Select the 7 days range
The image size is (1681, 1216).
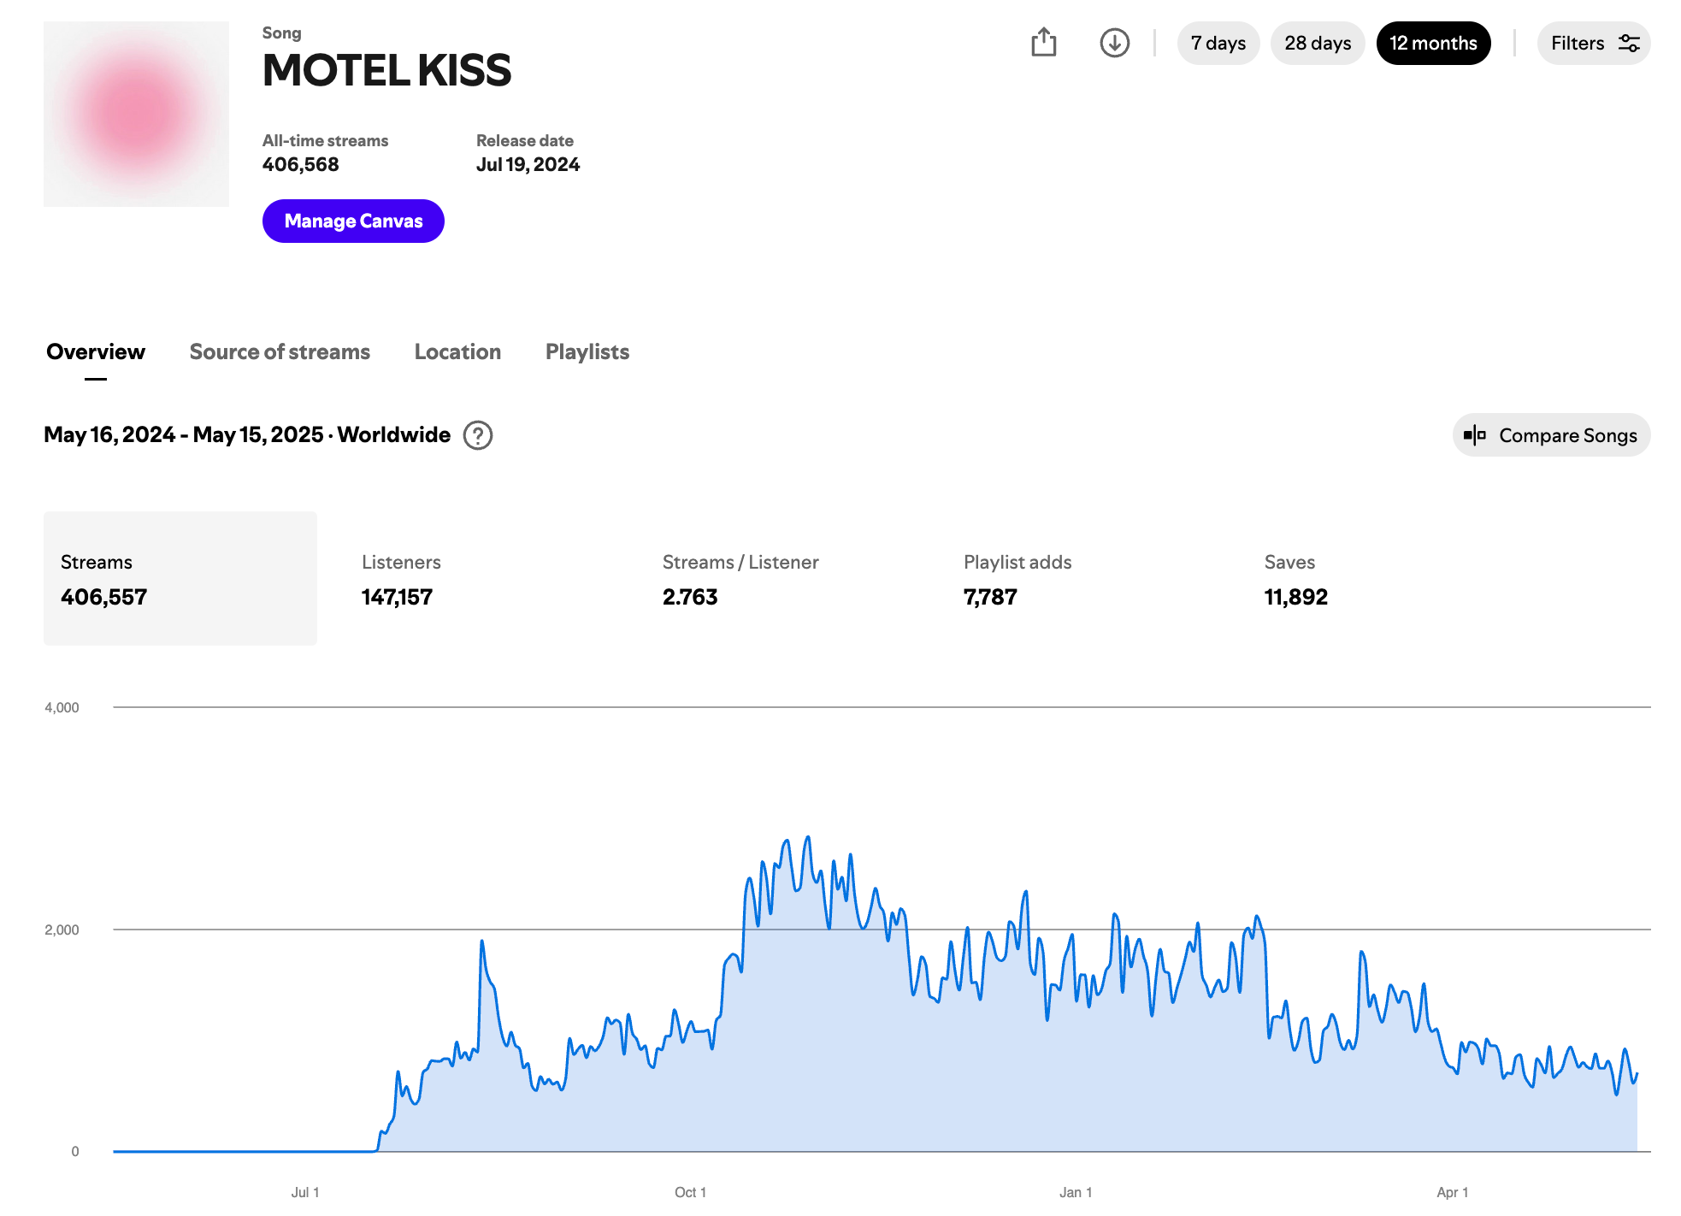point(1218,44)
